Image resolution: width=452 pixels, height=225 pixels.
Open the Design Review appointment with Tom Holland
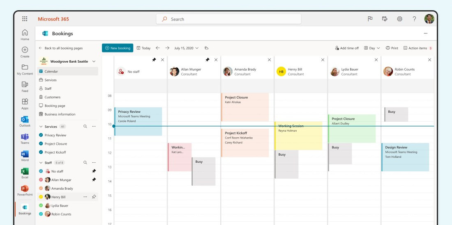pos(405,157)
